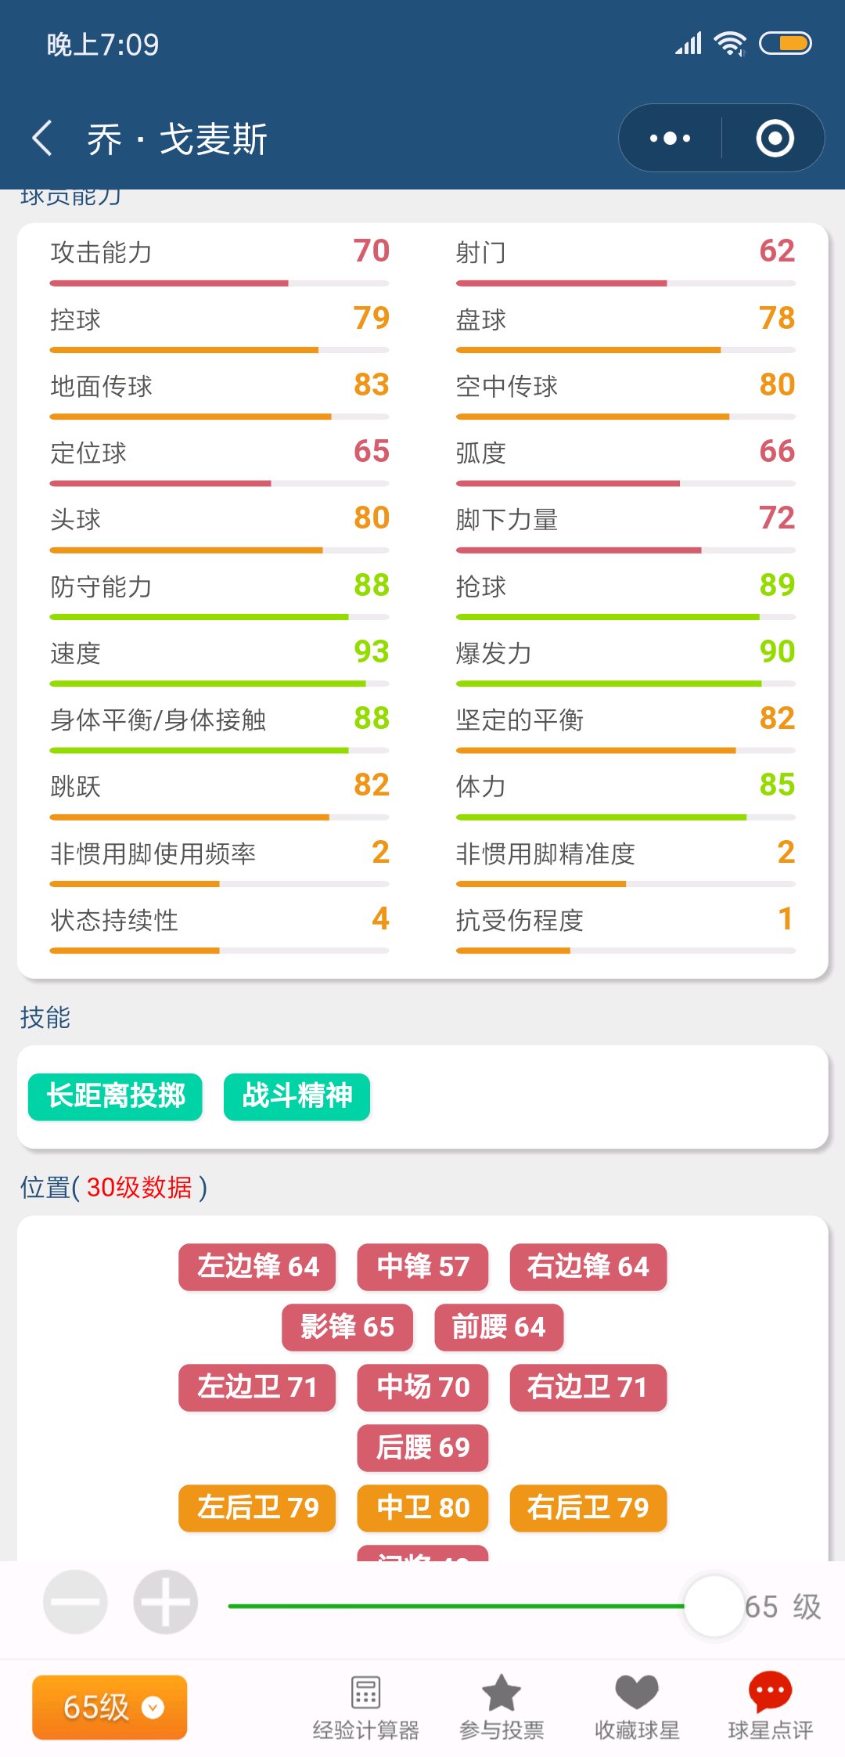Select the 影锋 65 position badge
The width and height of the screenshot is (845, 1757).
click(347, 1326)
